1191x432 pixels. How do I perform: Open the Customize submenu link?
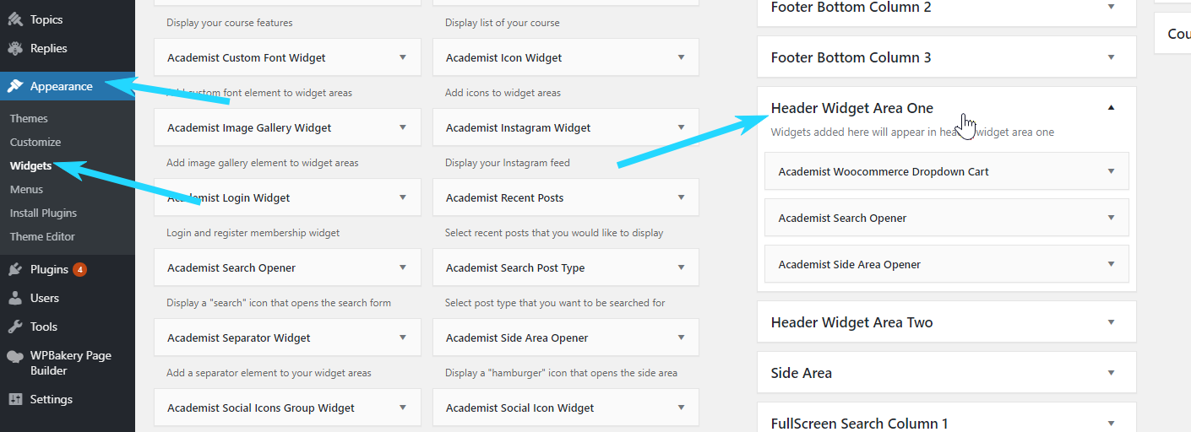[35, 142]
